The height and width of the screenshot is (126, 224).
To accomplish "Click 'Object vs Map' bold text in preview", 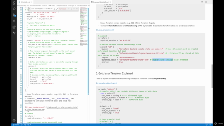I will point(160,79).
